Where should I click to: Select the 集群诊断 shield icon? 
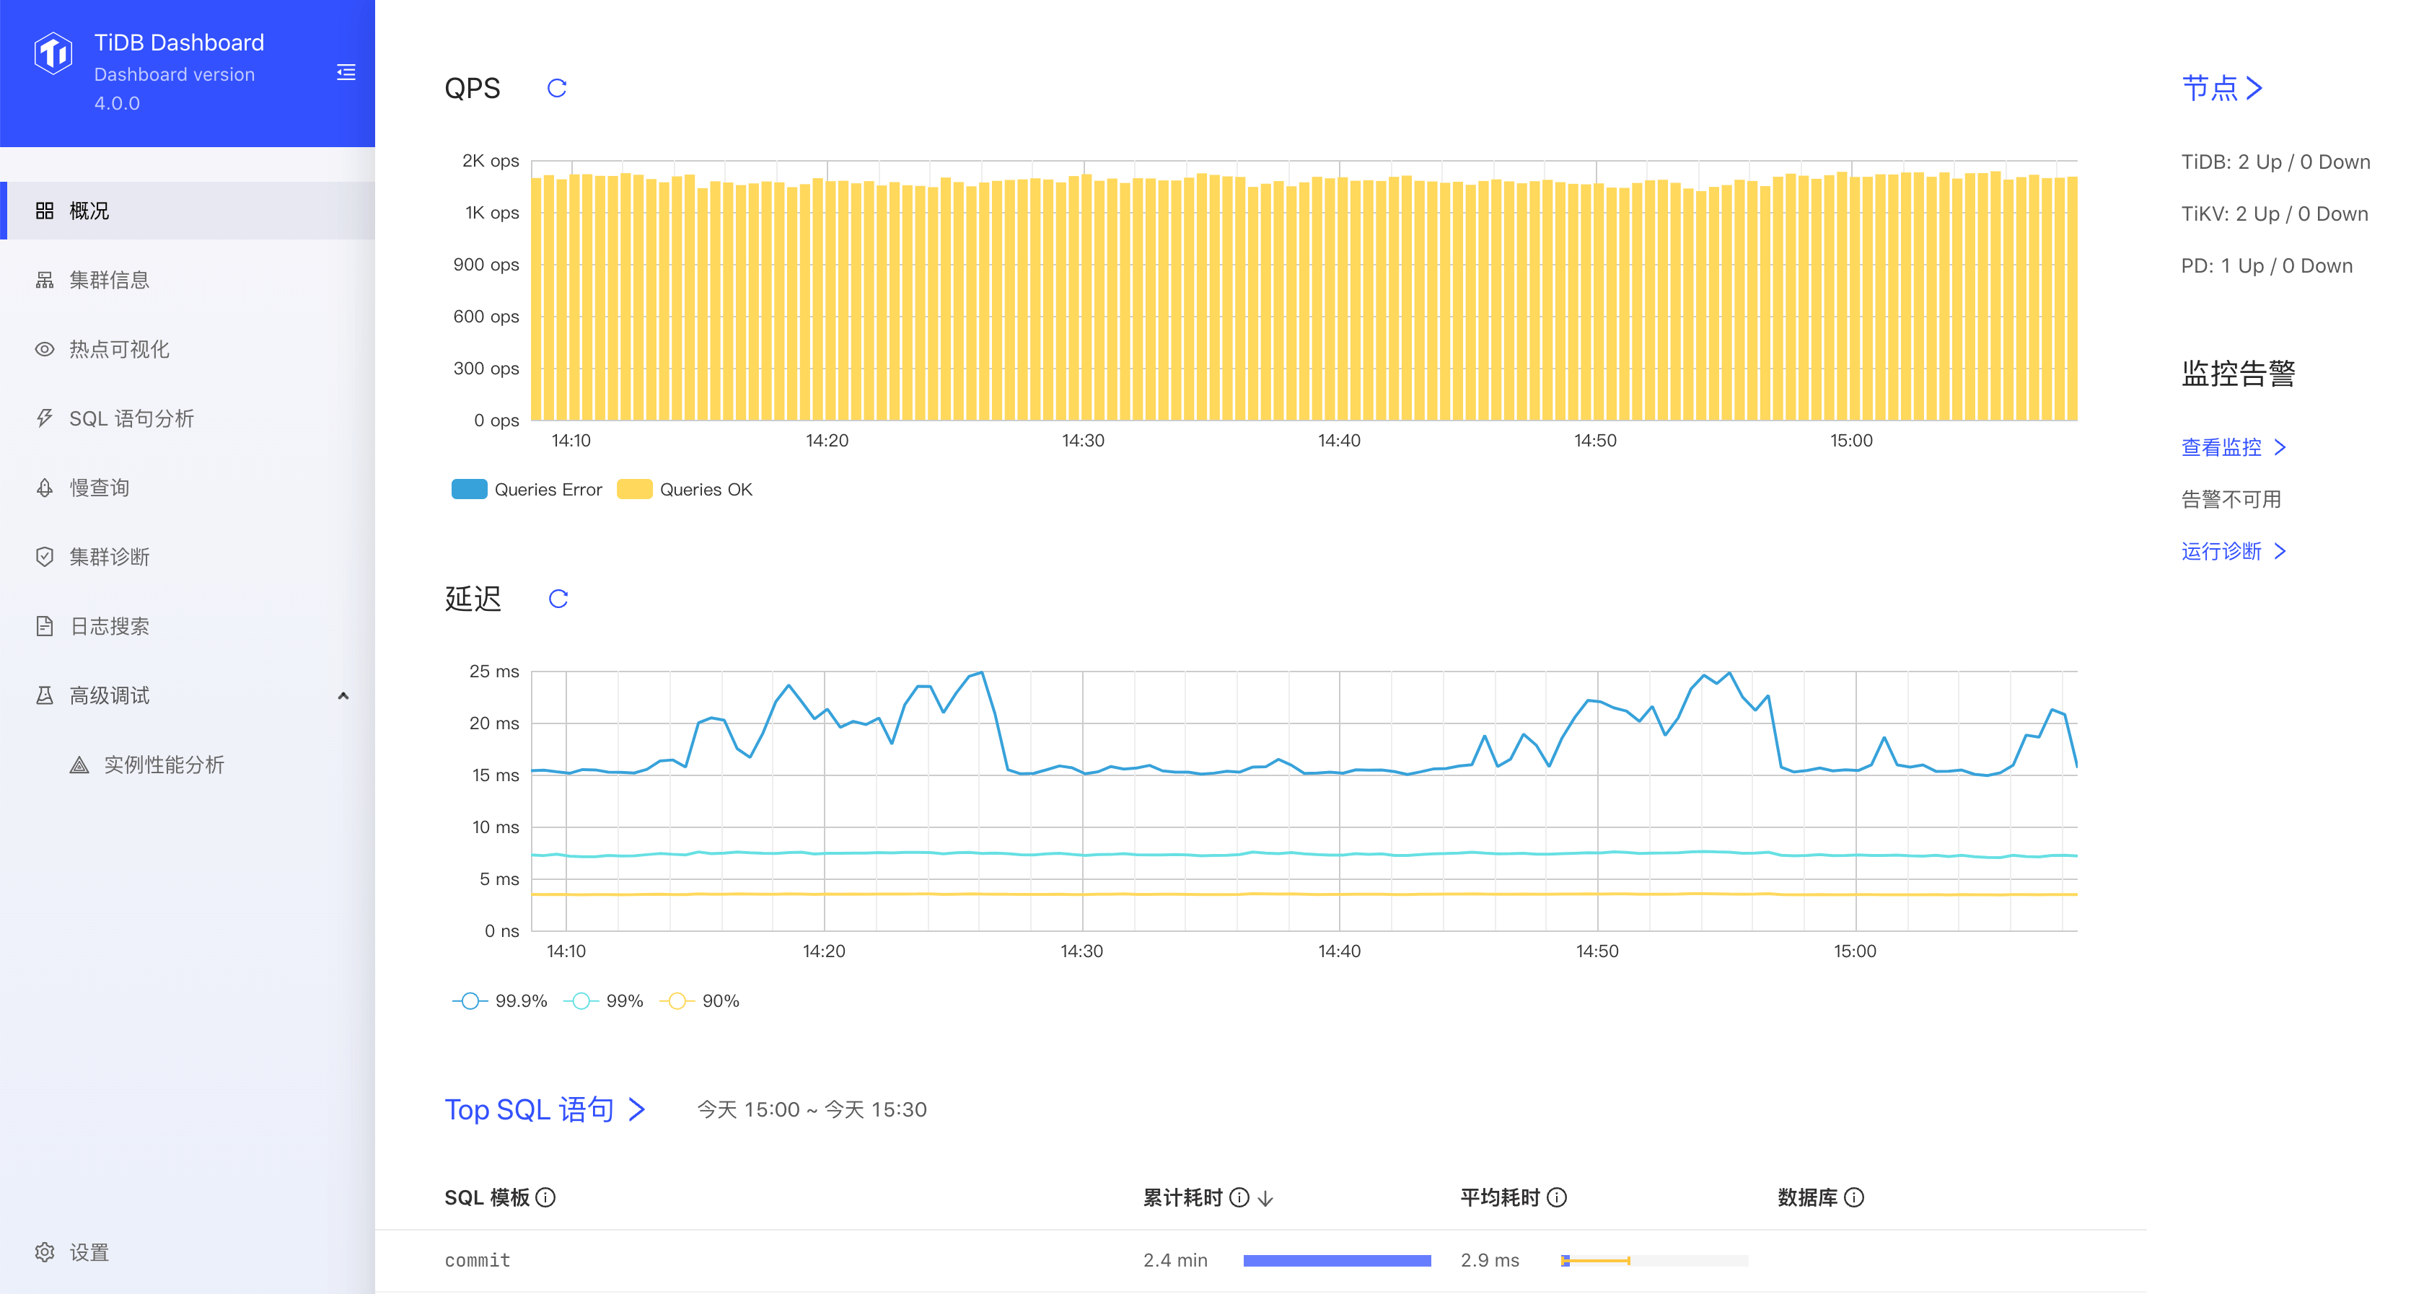[44, 556]
